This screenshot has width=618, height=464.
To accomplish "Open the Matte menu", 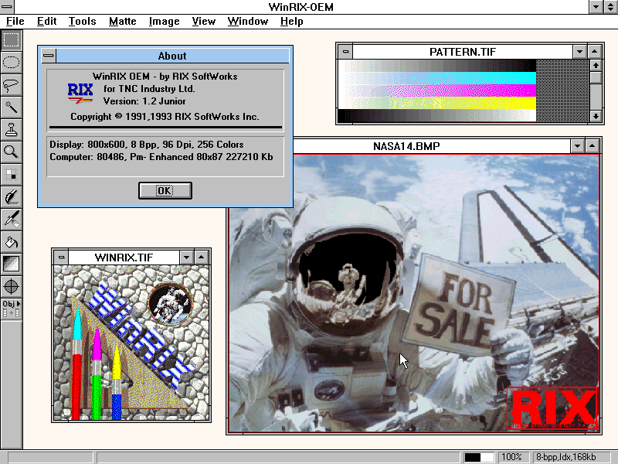I will [x=123, y=22].
